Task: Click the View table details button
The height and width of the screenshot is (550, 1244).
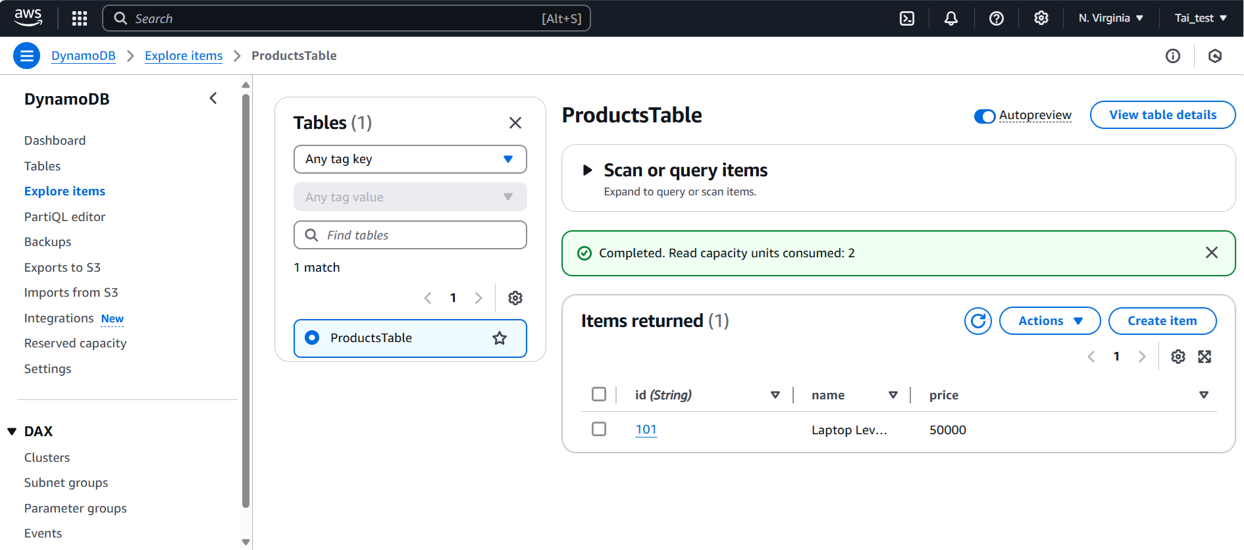Action: point(1162,114)
